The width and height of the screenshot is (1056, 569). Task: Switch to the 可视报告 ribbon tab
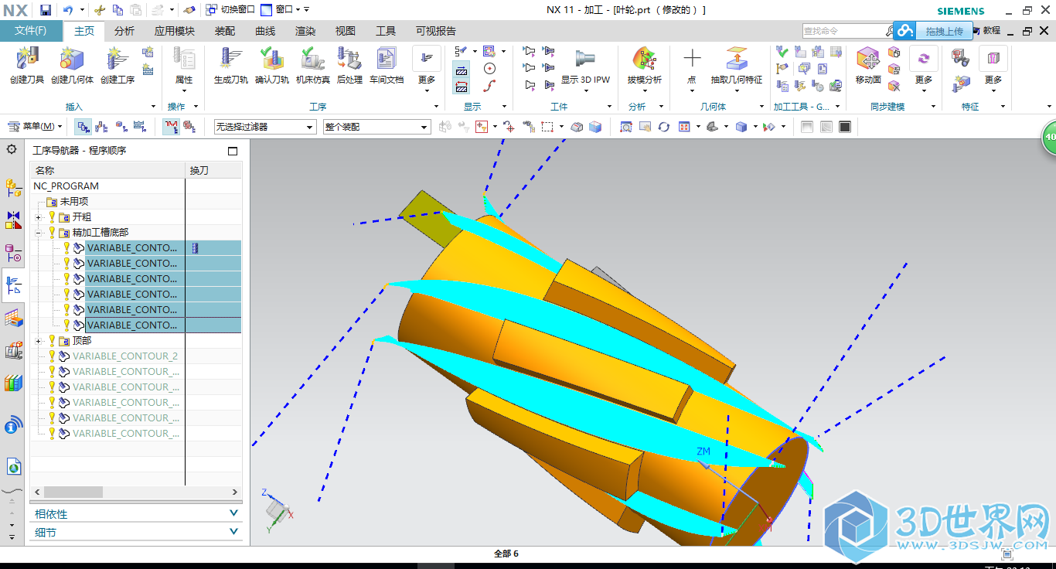tap(436, 31)
